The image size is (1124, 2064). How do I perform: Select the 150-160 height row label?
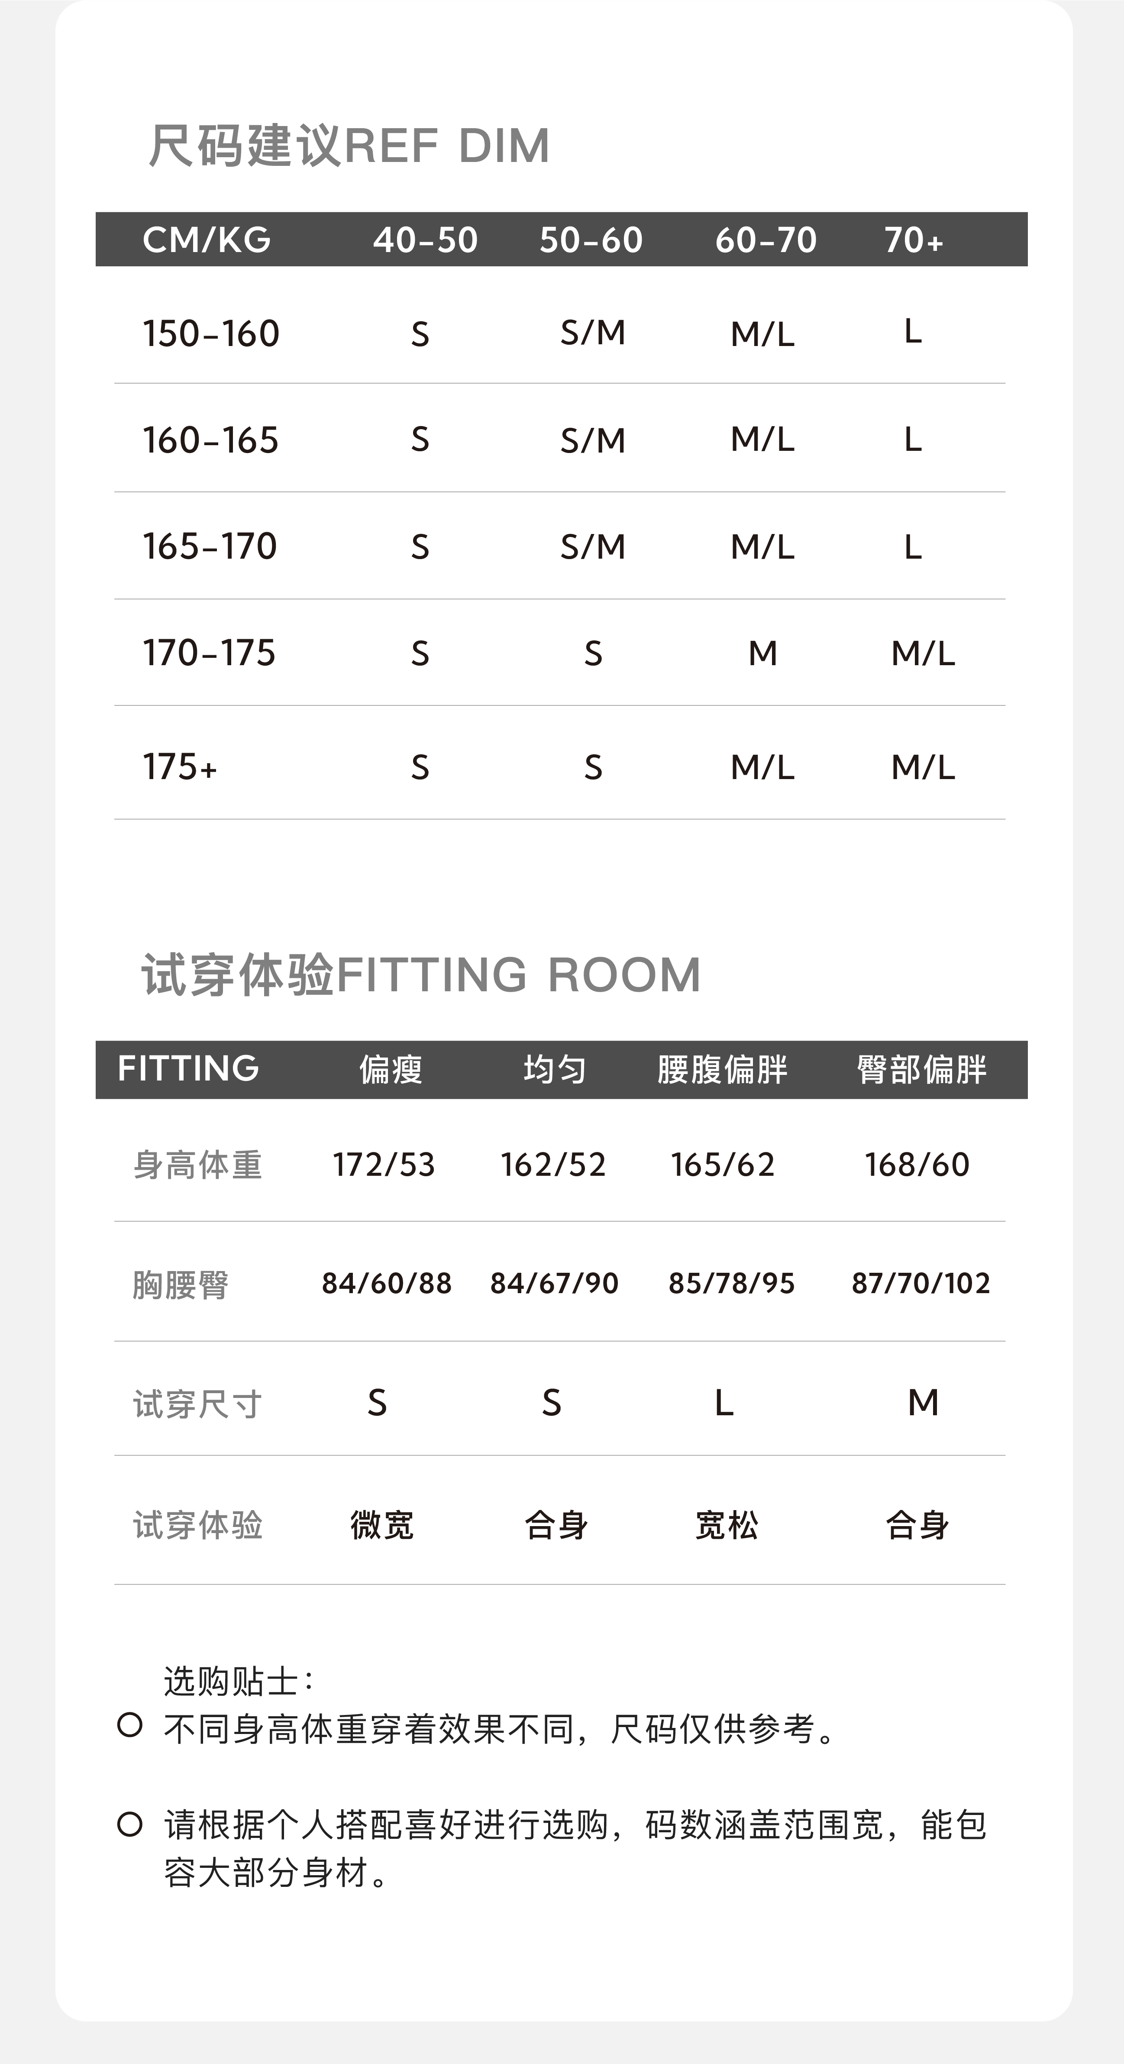pyautogui.click(x=211, y=333)
